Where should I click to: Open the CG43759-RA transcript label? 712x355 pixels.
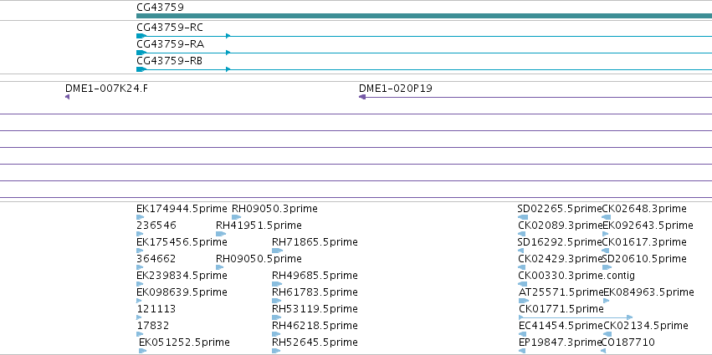[171, 44]
